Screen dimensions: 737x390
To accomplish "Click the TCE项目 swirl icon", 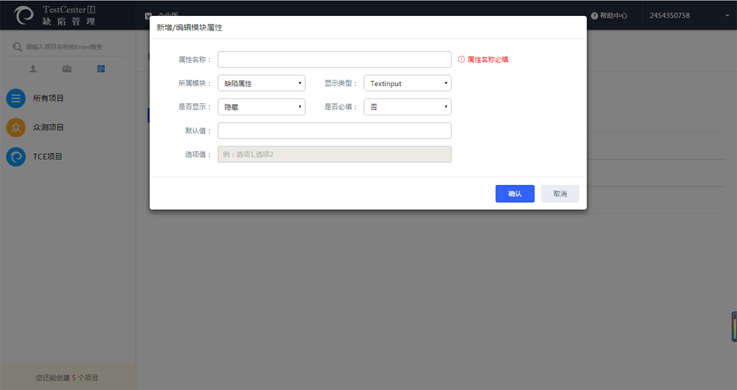I will pyautogui.click(x=15, y=157).
